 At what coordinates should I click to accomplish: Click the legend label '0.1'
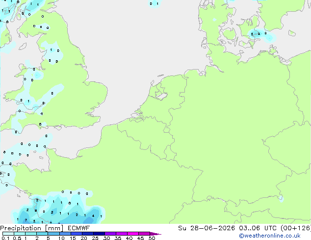coord(5,238)
